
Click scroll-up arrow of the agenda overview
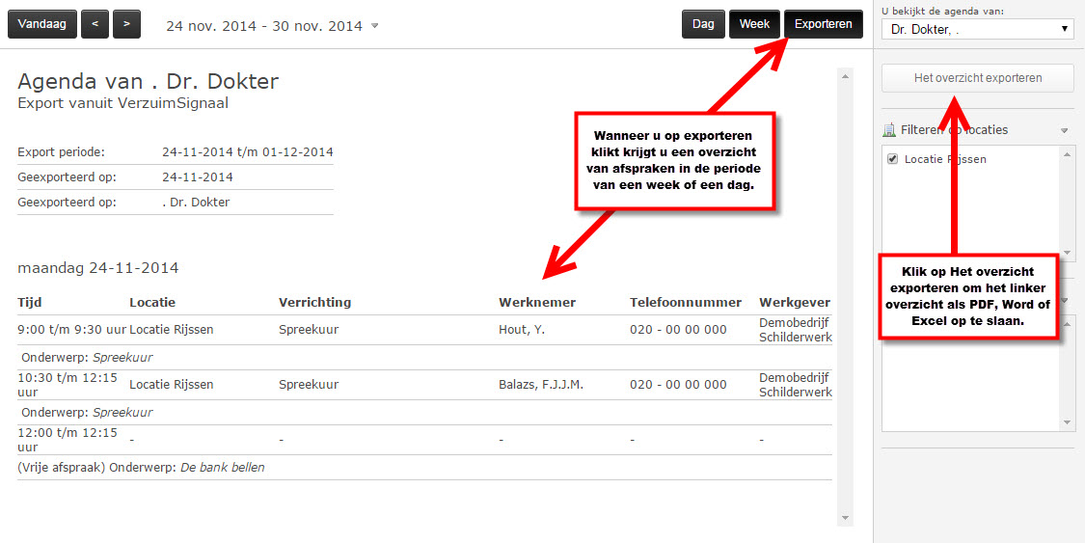tap(846, 75)
